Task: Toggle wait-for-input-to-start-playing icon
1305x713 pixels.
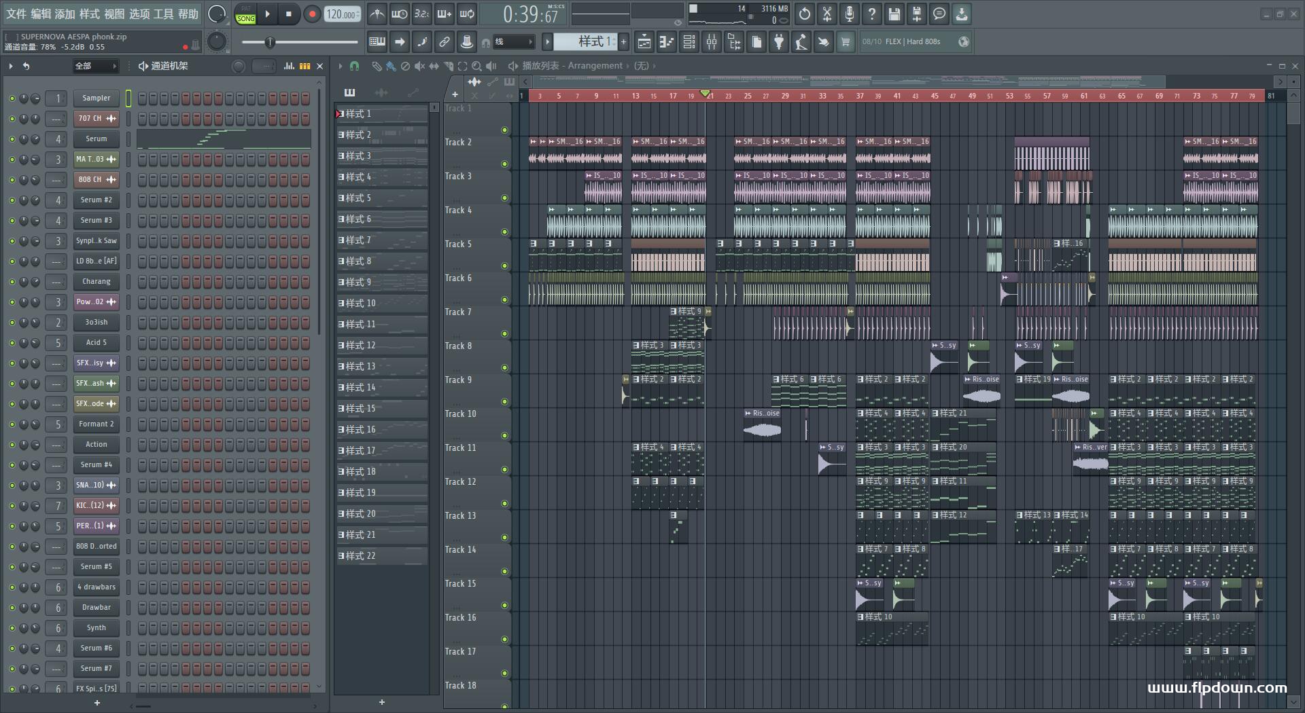Action: point(399,14)
